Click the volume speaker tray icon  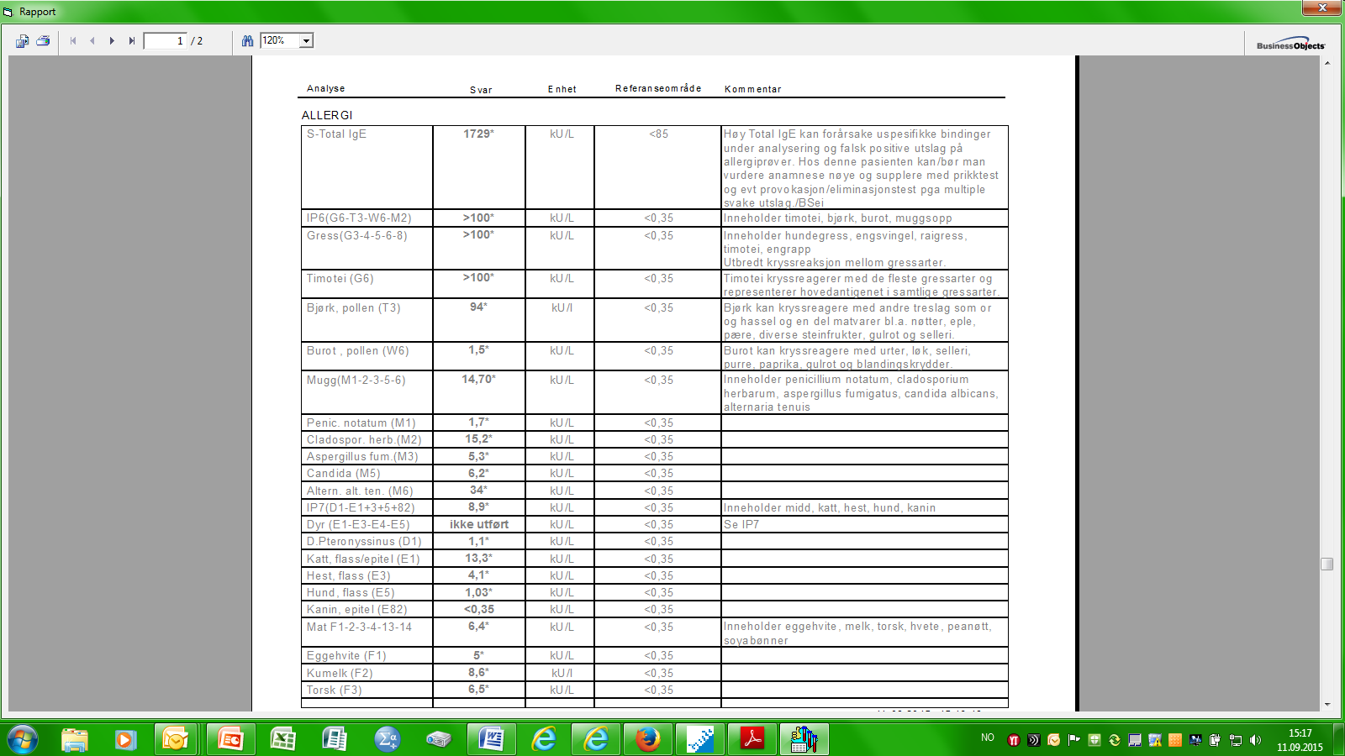point(1256,740)
